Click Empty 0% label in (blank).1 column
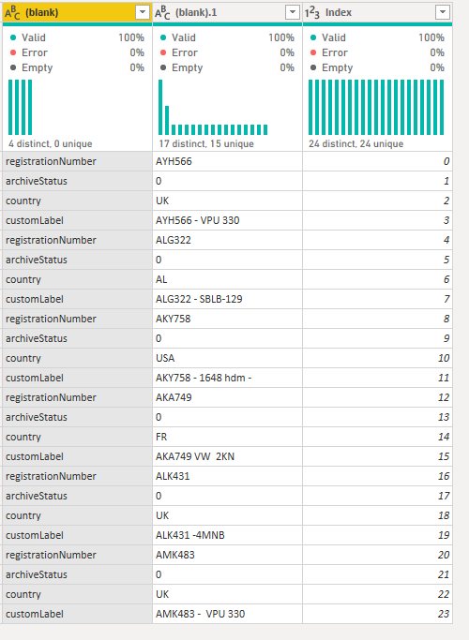The image size is (469, 640). coord(227,67)
